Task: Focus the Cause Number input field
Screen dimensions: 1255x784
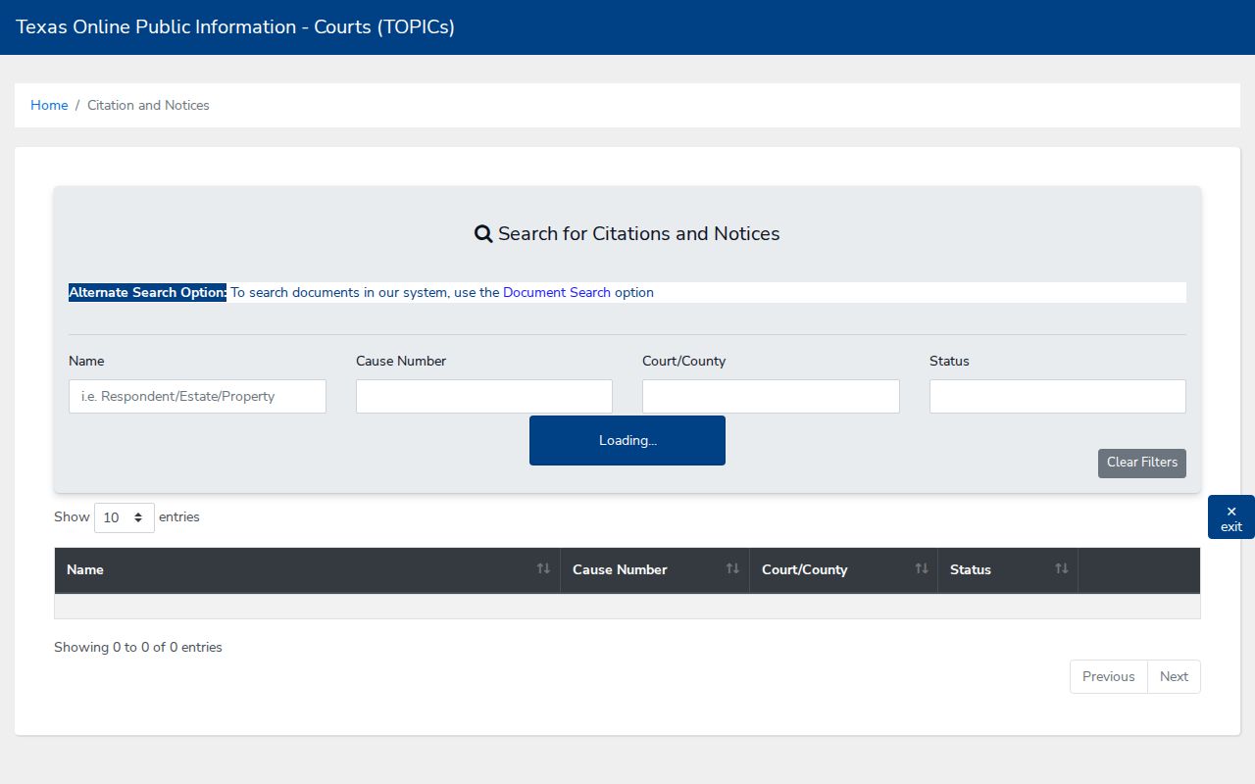Action: coord(484,397)
